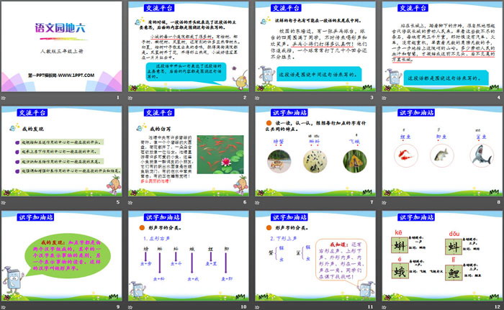Click slide number 9 label
The image size is (504, 310).
click(118, 307)
